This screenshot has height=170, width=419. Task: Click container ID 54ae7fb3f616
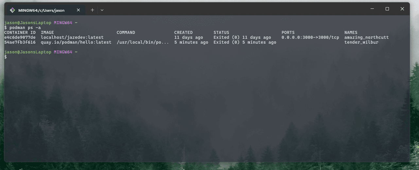tap(20, 42)
